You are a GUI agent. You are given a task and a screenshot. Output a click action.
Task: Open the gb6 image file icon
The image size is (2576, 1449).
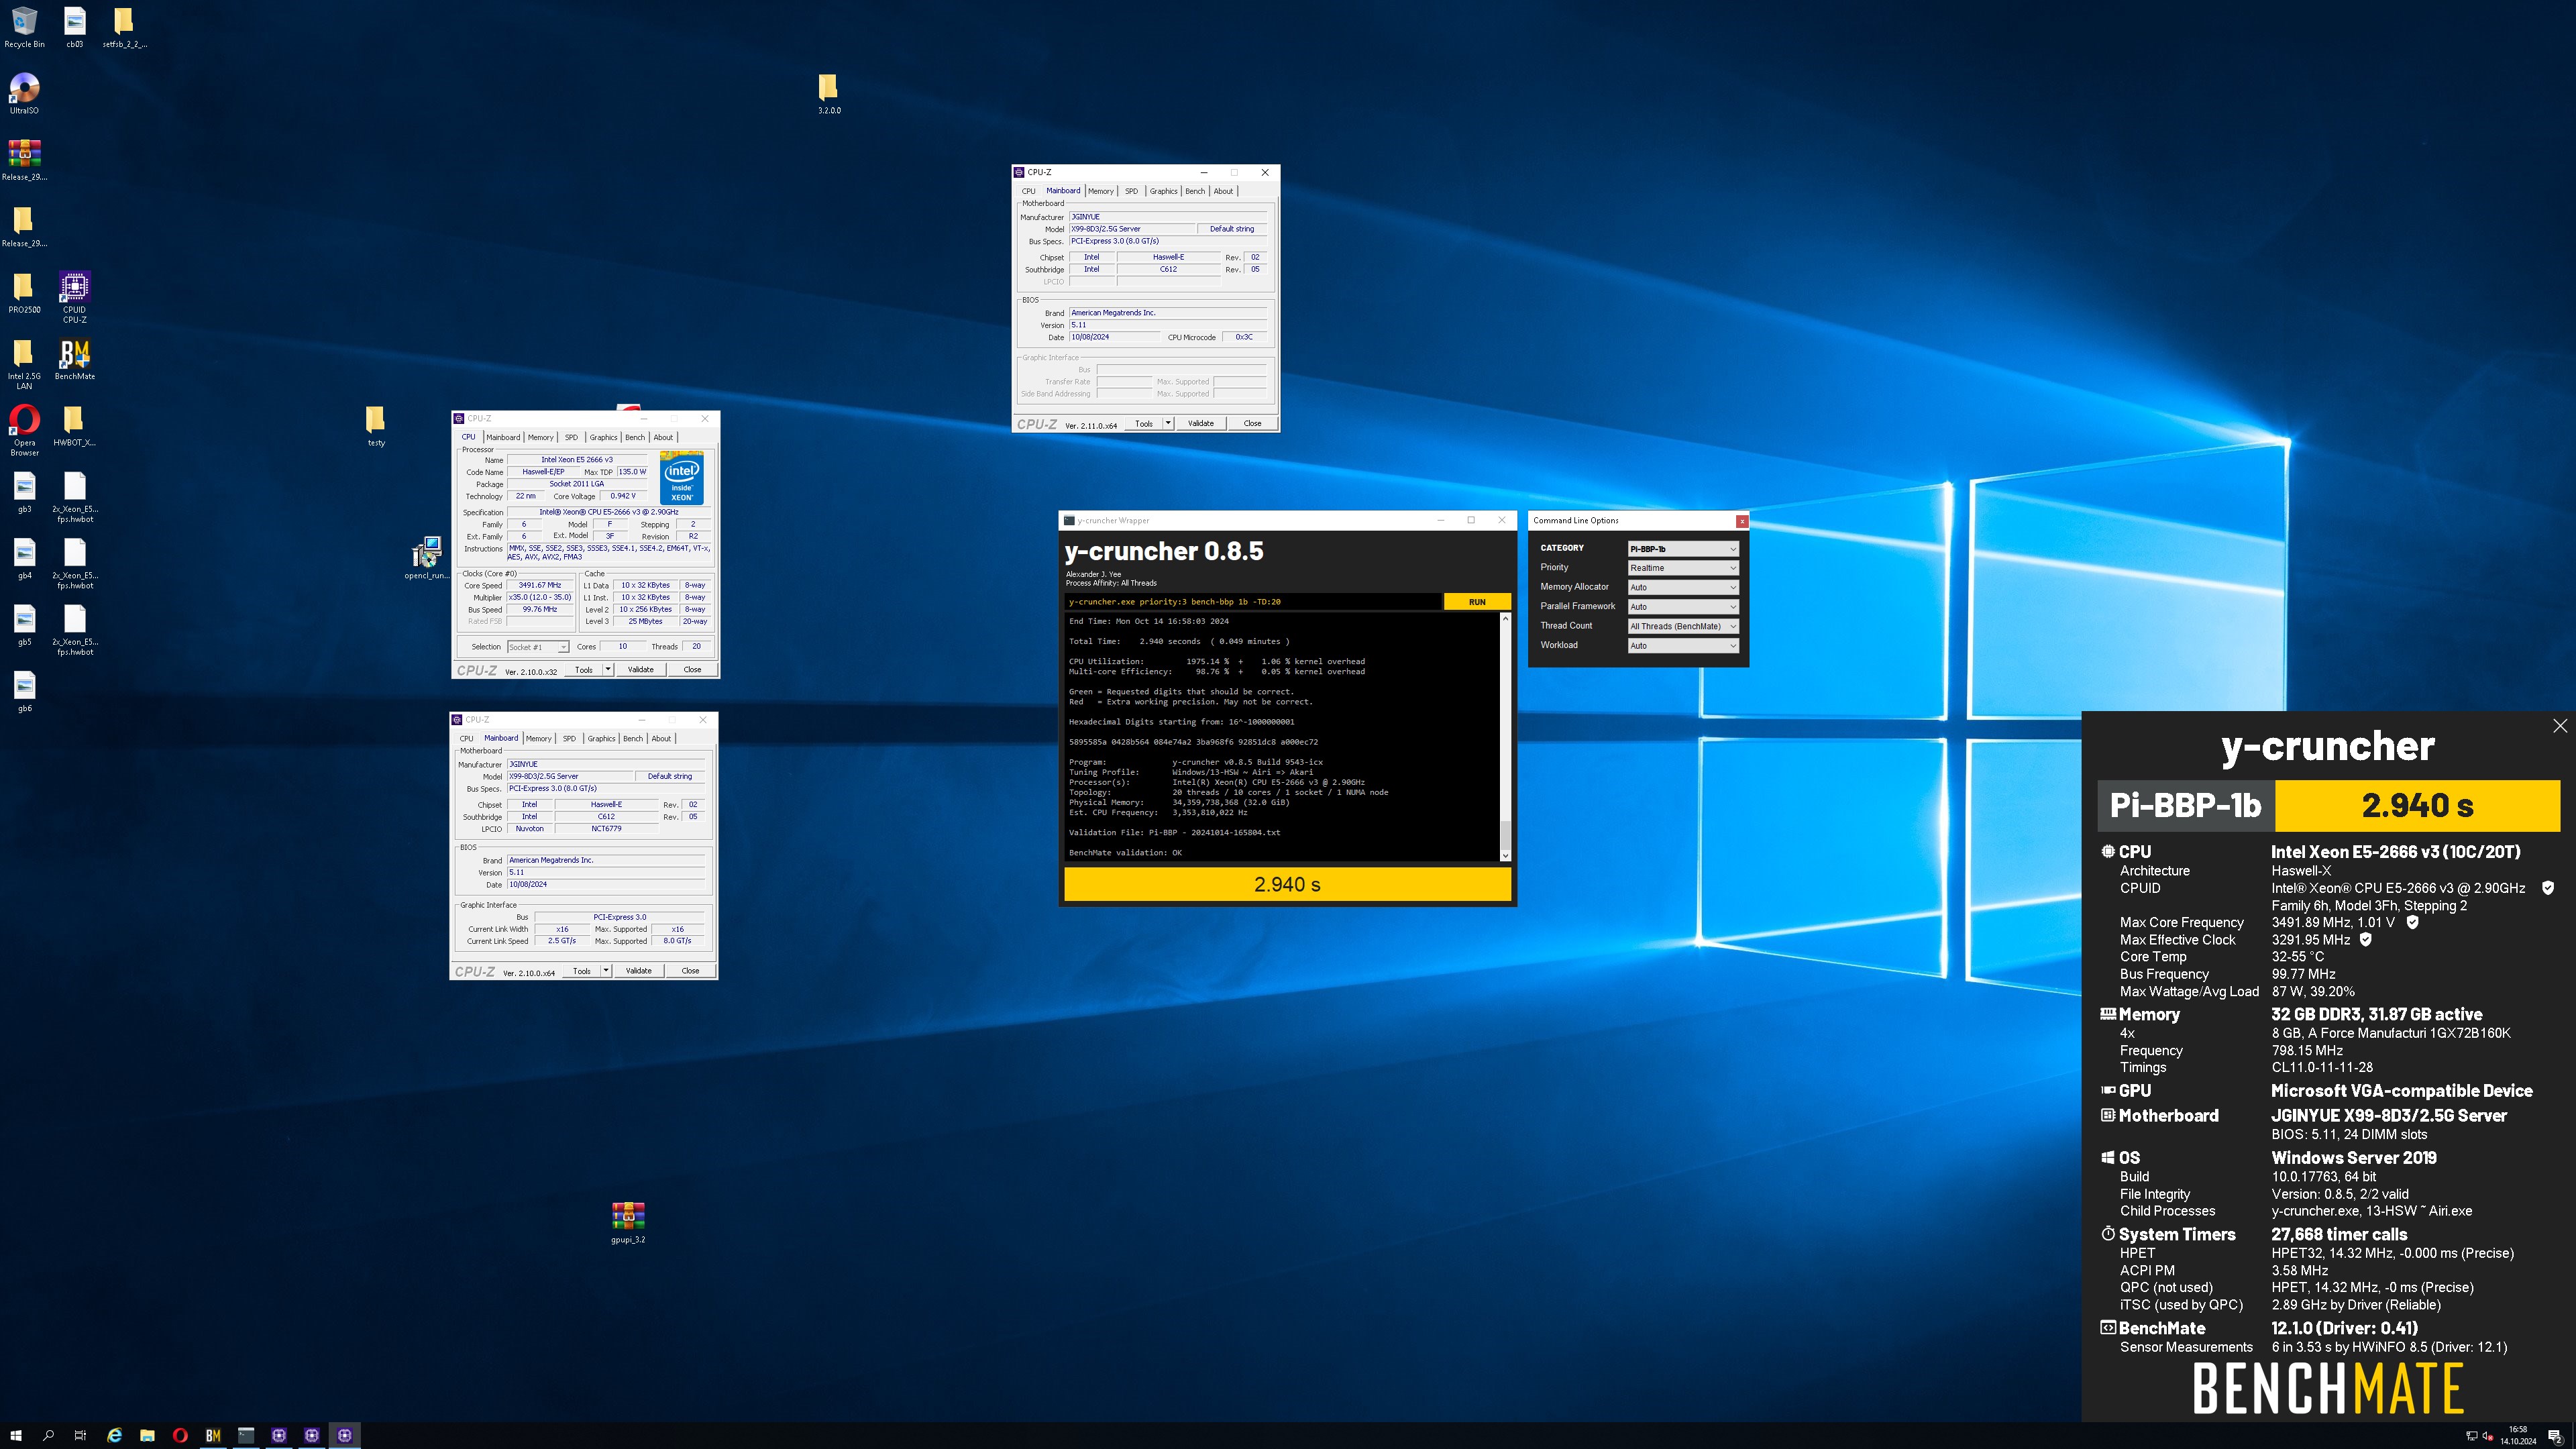[24, 691]
